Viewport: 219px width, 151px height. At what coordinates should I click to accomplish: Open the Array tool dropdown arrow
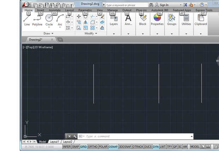[x=96, y=28]
